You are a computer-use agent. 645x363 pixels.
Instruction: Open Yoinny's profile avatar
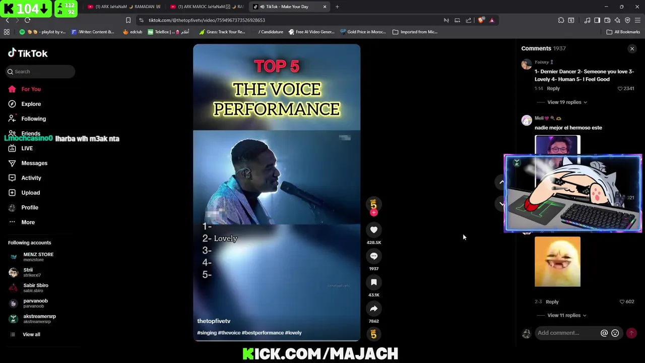pyautogui.click(x=527, y=64)
